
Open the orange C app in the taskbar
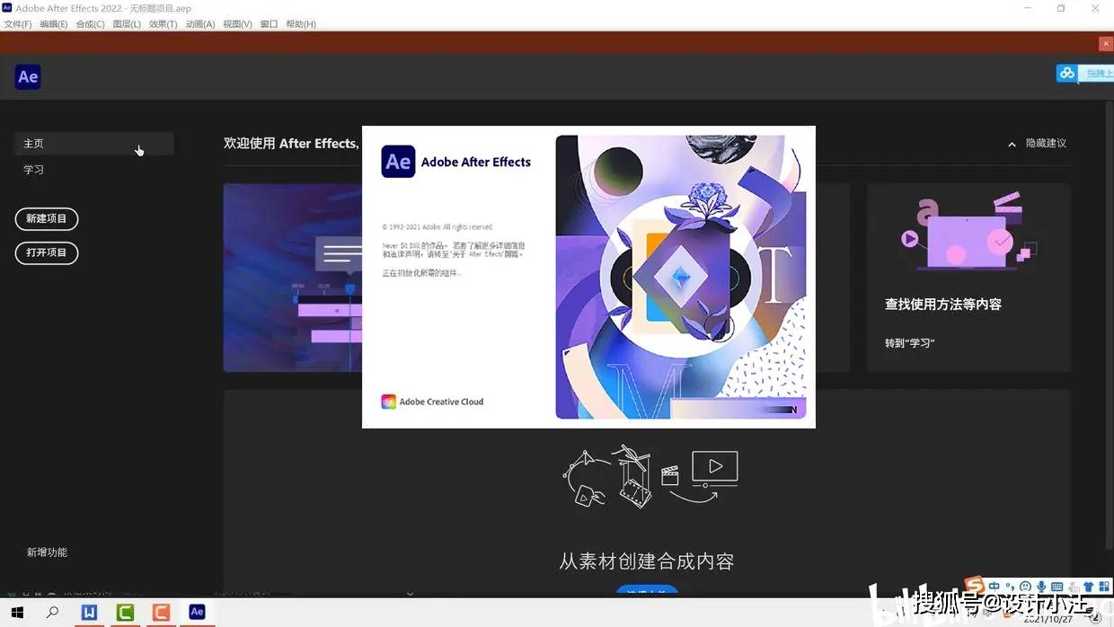(x=161, y=613)
